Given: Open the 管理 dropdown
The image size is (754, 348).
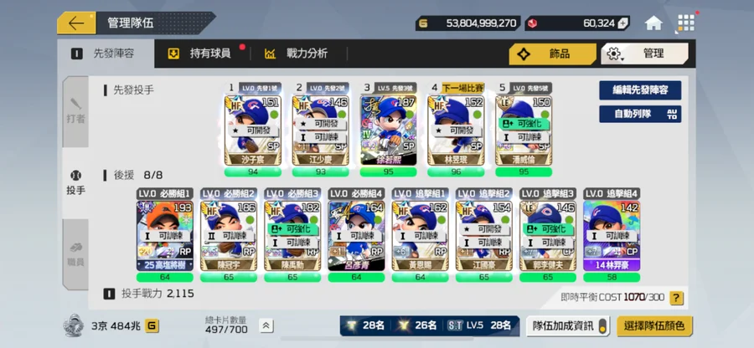Looking at the screenshot, I should 644,54.
